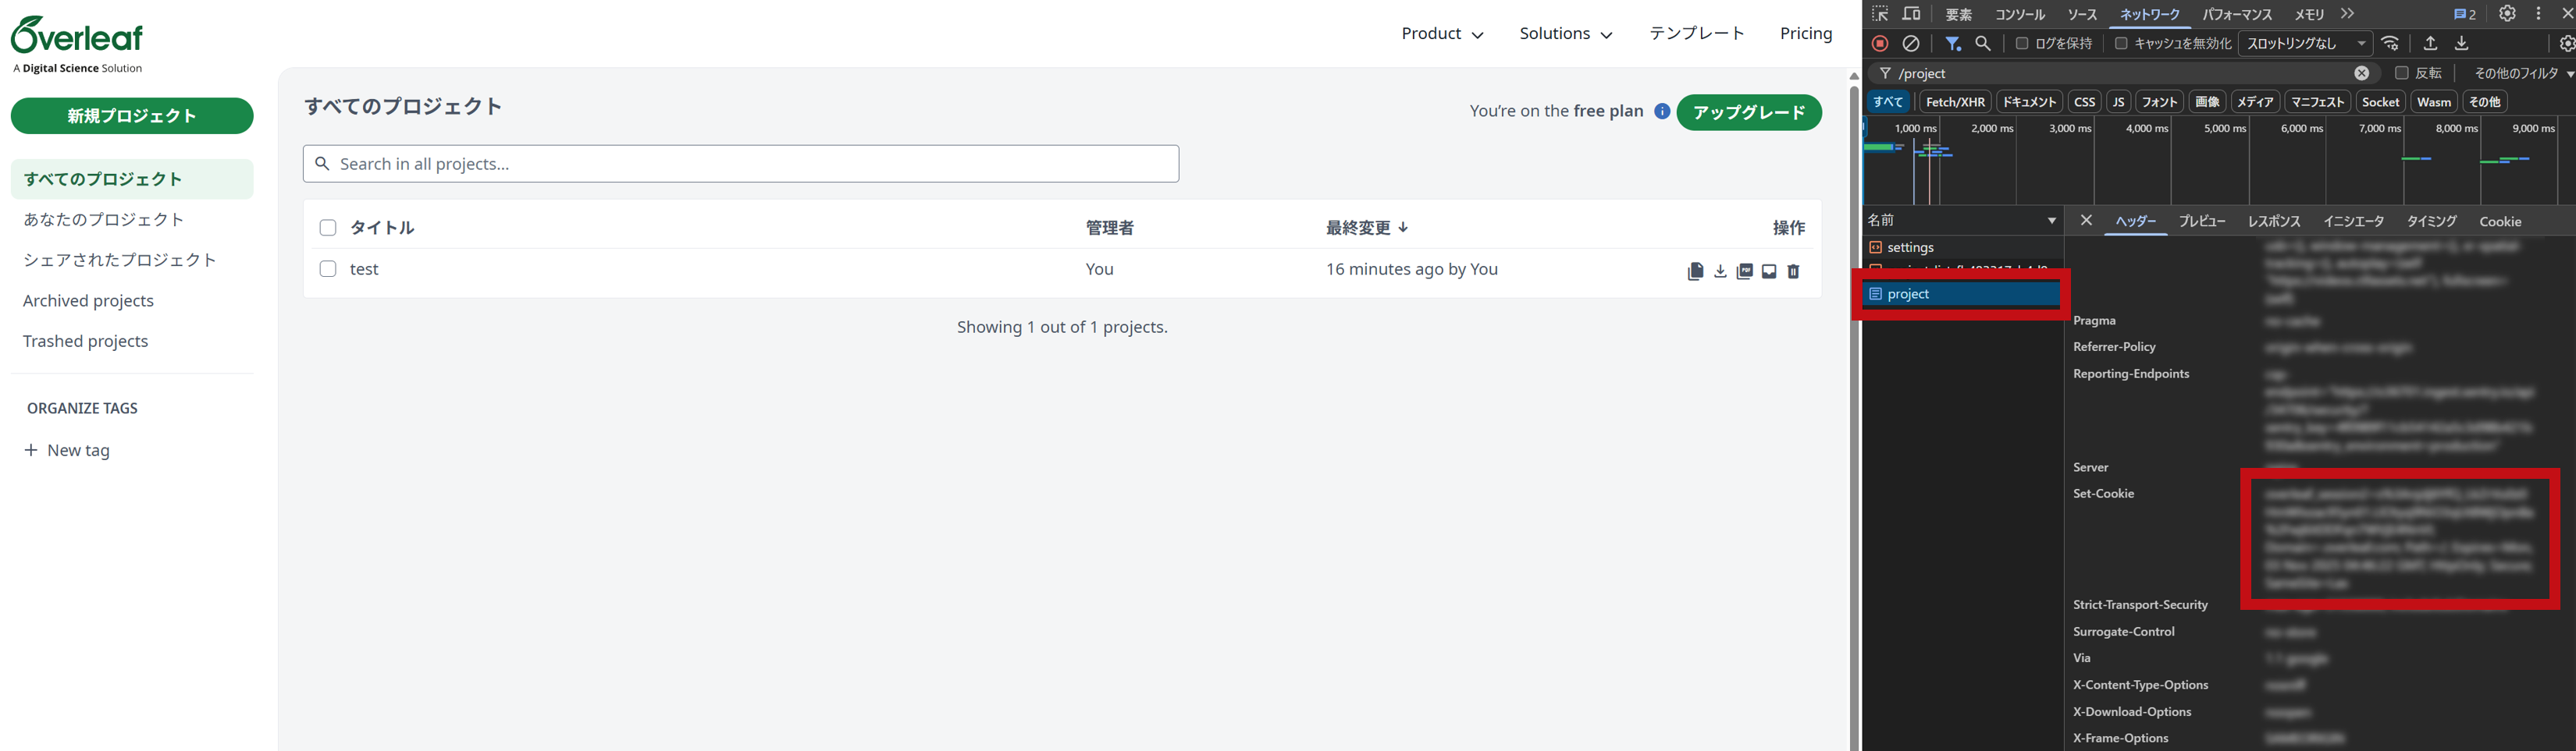Switch to the レスポンス tab
Image resolution: width=2576 pixels, height=751 pixels.
(2274, 221)
